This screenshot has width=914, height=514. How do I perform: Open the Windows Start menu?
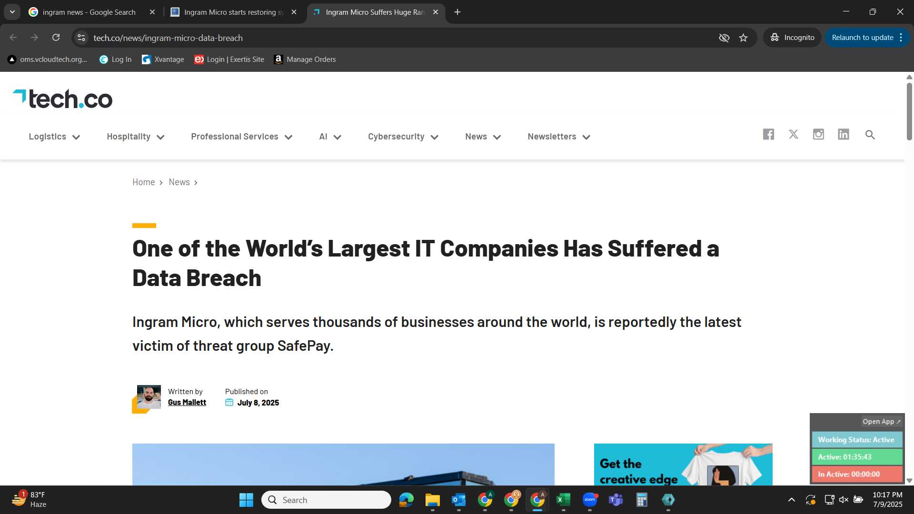tap(246, 500)
